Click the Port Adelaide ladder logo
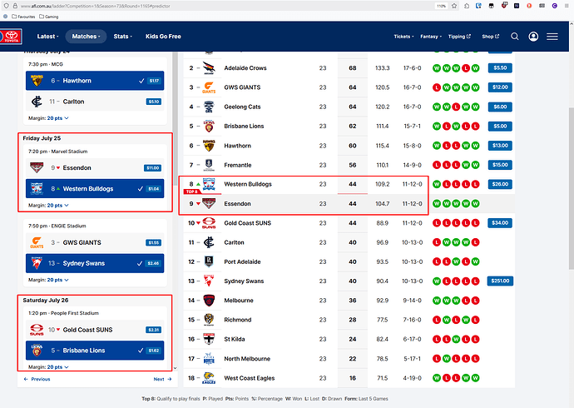 (x=209, y=261)
